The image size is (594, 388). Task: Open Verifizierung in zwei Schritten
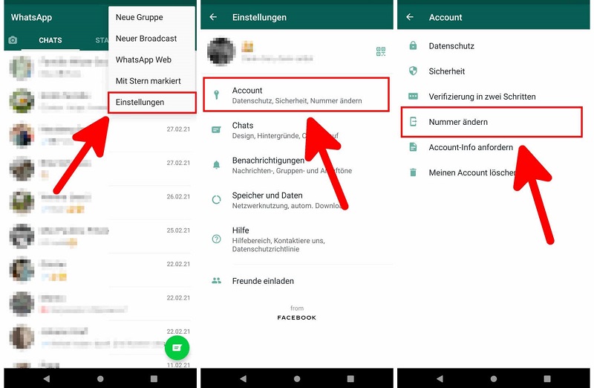(x=493, y=97)
